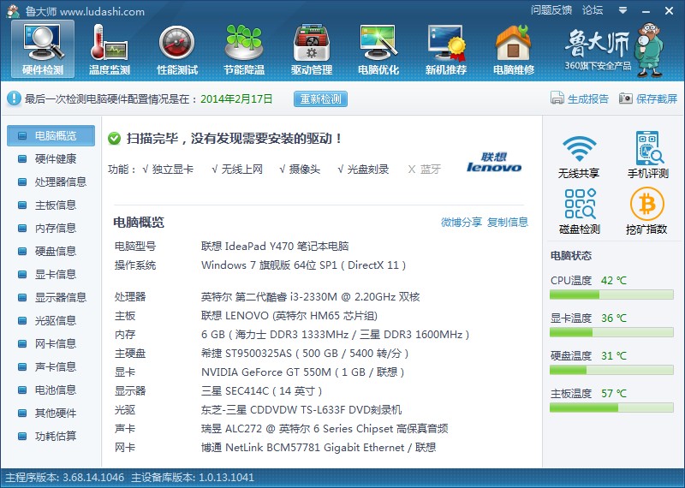This screenshot has width=685, height=488.
Task: Open 电脑维修 computer repair
Action: coord(514,49)
